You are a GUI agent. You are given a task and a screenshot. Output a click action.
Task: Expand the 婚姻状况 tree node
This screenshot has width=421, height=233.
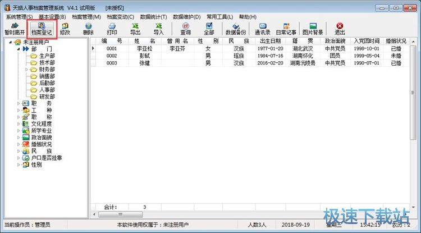tap(19, 144)
